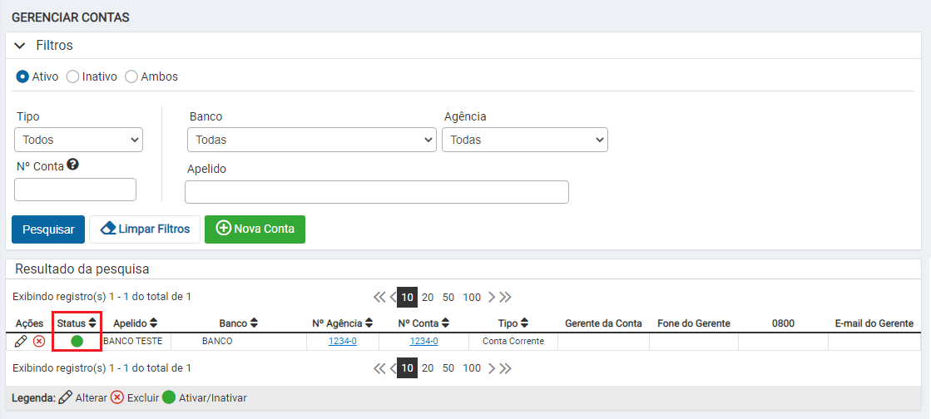Open the Agência dropdown
Image resolution: width=931 pixels, height=419 pixels.
pyautogui.click(x=525, y=140)
